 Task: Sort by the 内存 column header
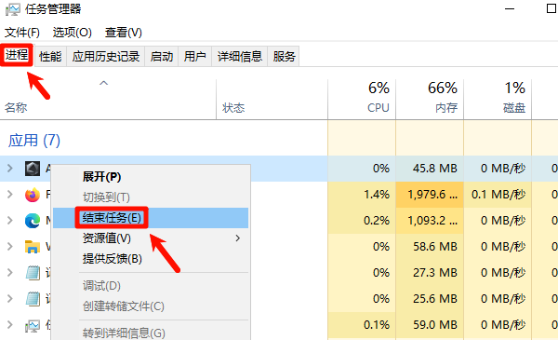pos(430,99)
